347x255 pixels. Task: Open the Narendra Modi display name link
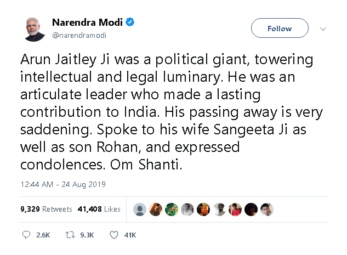(88, 22)
